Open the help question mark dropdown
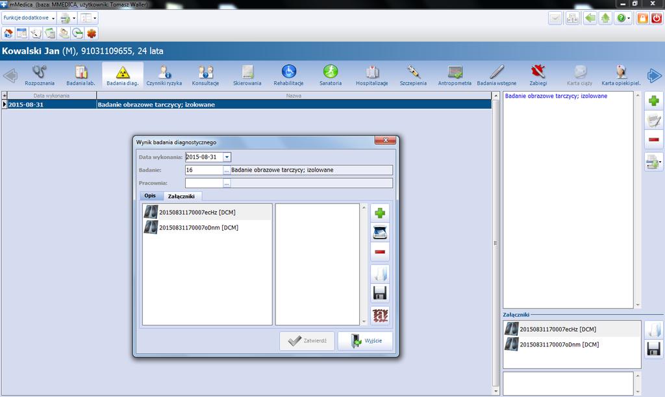The width and height of the screenshot is (665, 397). click(x=629, y=18)
